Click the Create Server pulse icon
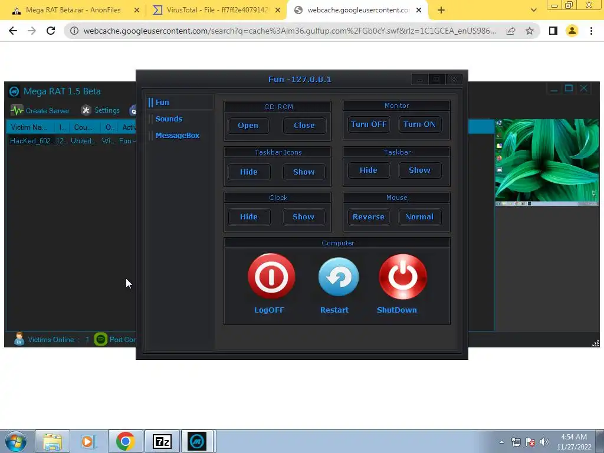This screenshot has width=604, height=453. click(17, 110)
